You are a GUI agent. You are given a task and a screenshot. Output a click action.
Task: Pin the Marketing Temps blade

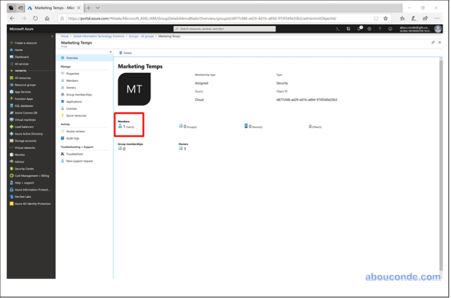click(x=433, y=42)
